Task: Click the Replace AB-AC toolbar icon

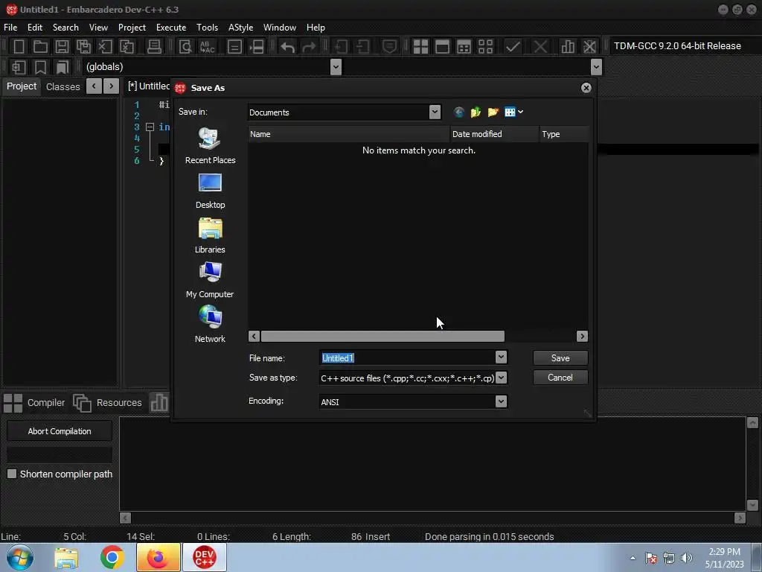Action: pyautogui.click(x=208, y=47)
